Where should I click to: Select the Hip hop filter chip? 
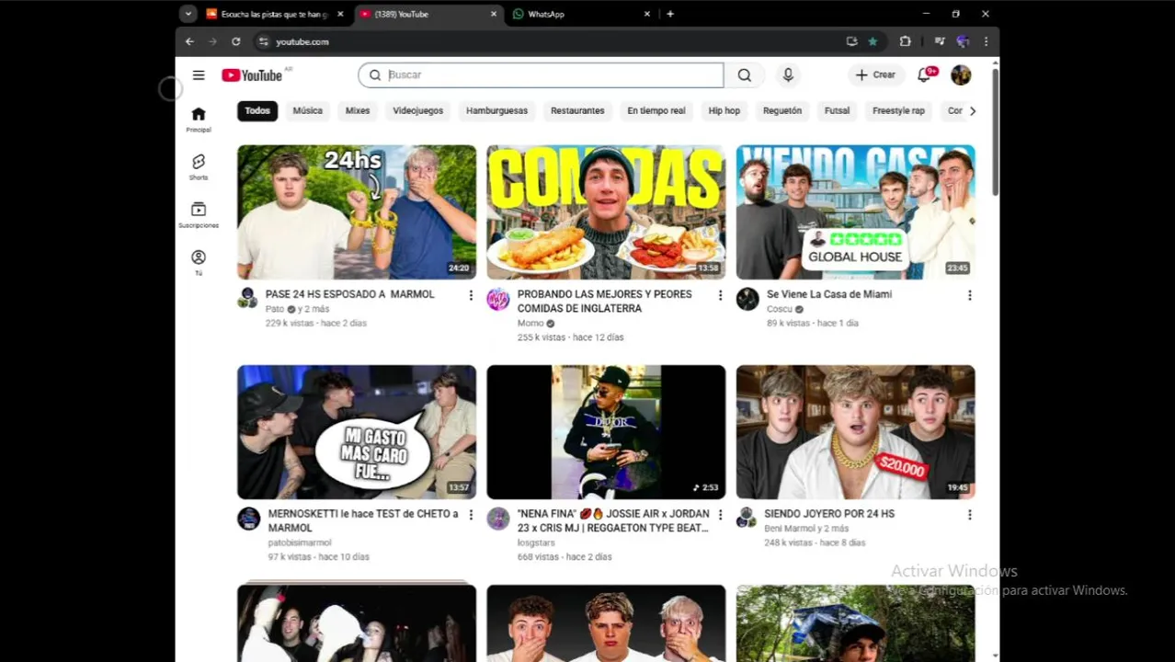724,110
